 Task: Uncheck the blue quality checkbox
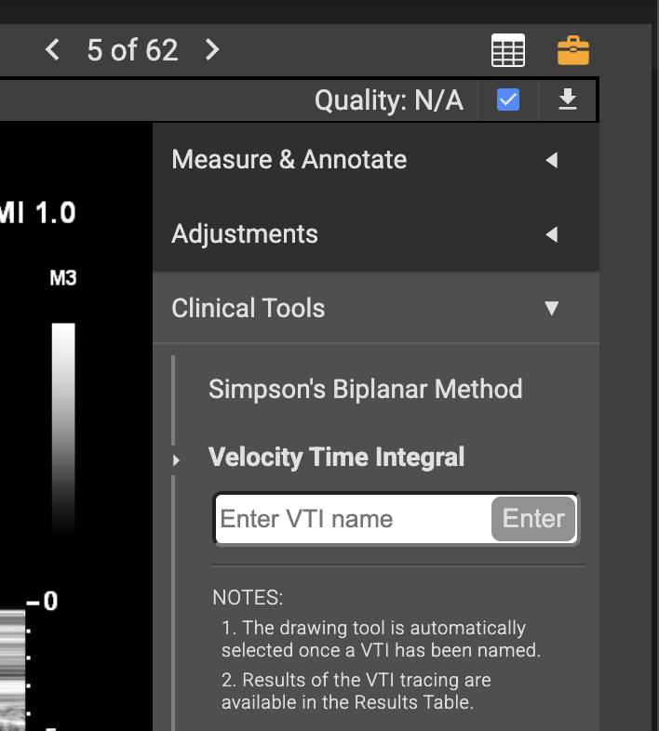508,100
